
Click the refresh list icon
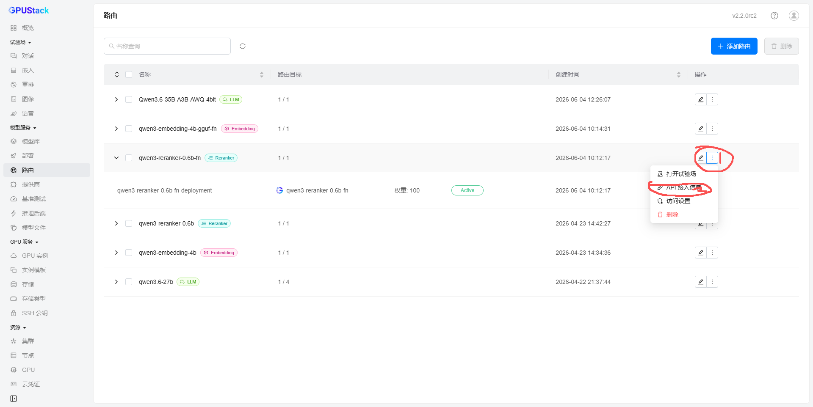click(243, 46)
